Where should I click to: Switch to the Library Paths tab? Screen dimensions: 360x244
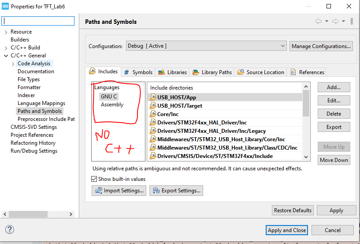coord(212,72)
